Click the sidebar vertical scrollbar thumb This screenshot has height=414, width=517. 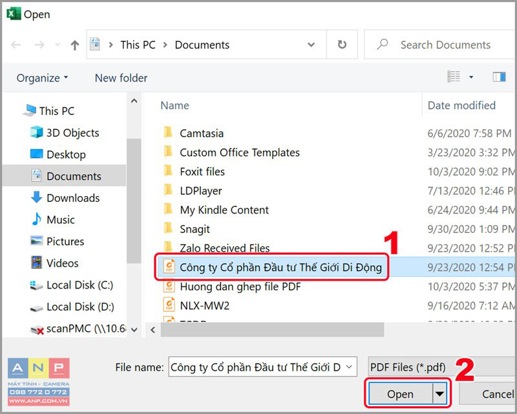click(134, 201)
